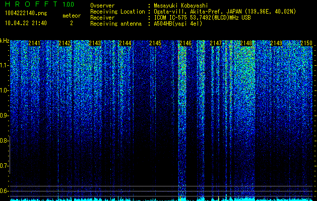
Task: Click the 1.0 frequency axis label
Action: (x=5, y=91)
